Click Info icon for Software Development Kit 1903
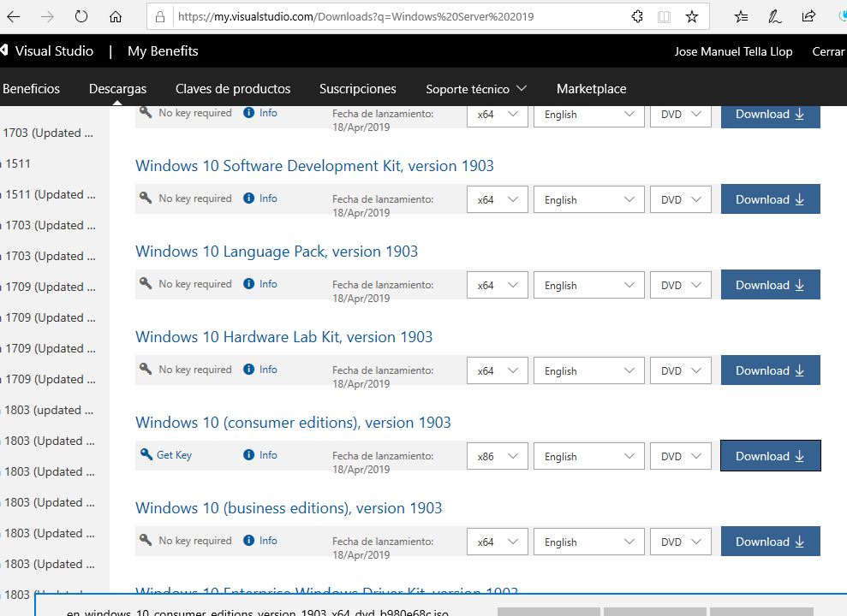This screenshot has width=847, height=616. tap(248, 198)
